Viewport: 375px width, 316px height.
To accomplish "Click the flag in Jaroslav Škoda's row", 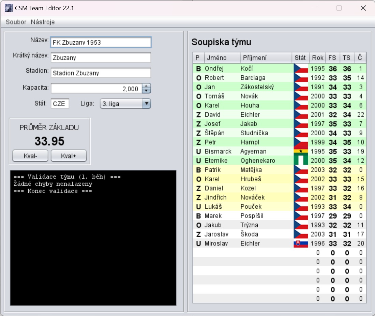I will click(301, 234).
